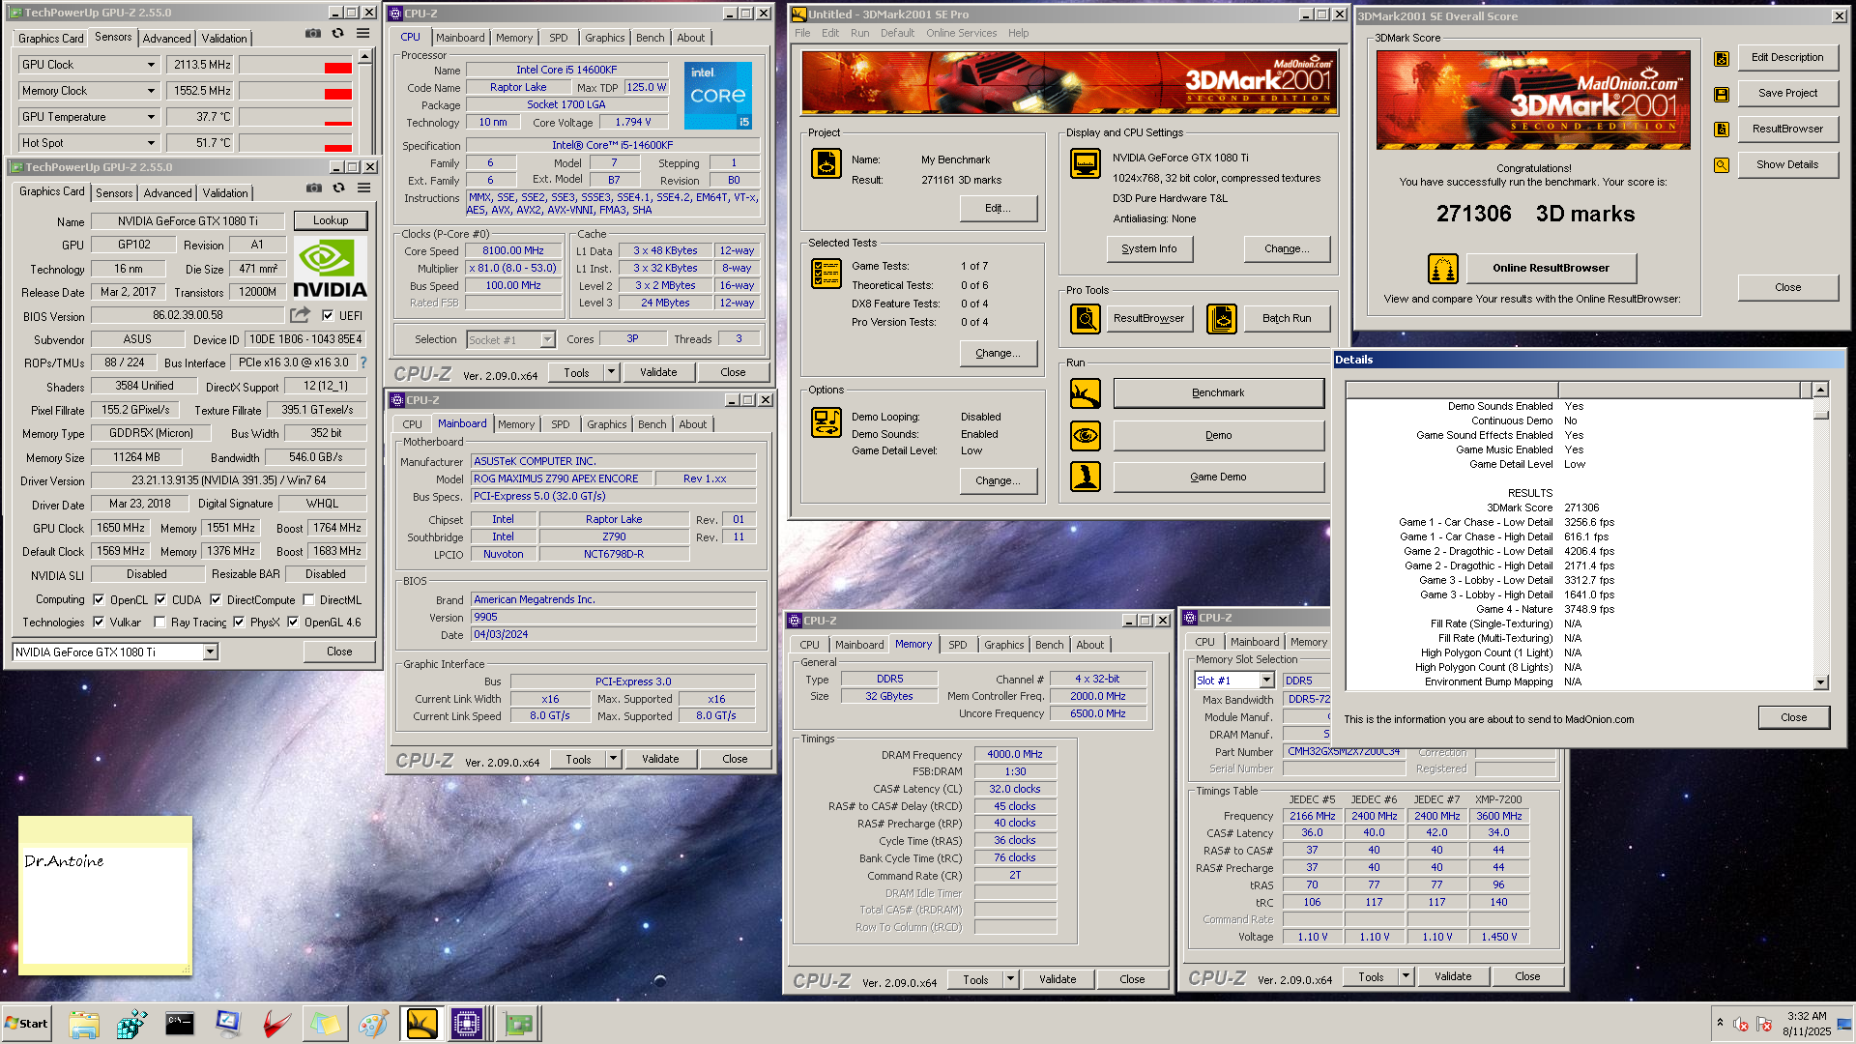The height and width of the screenshot is (1044, 1856).
Task: Toggle the UEFI checkbox in GPU-Z
Action: tap(328, 315)
